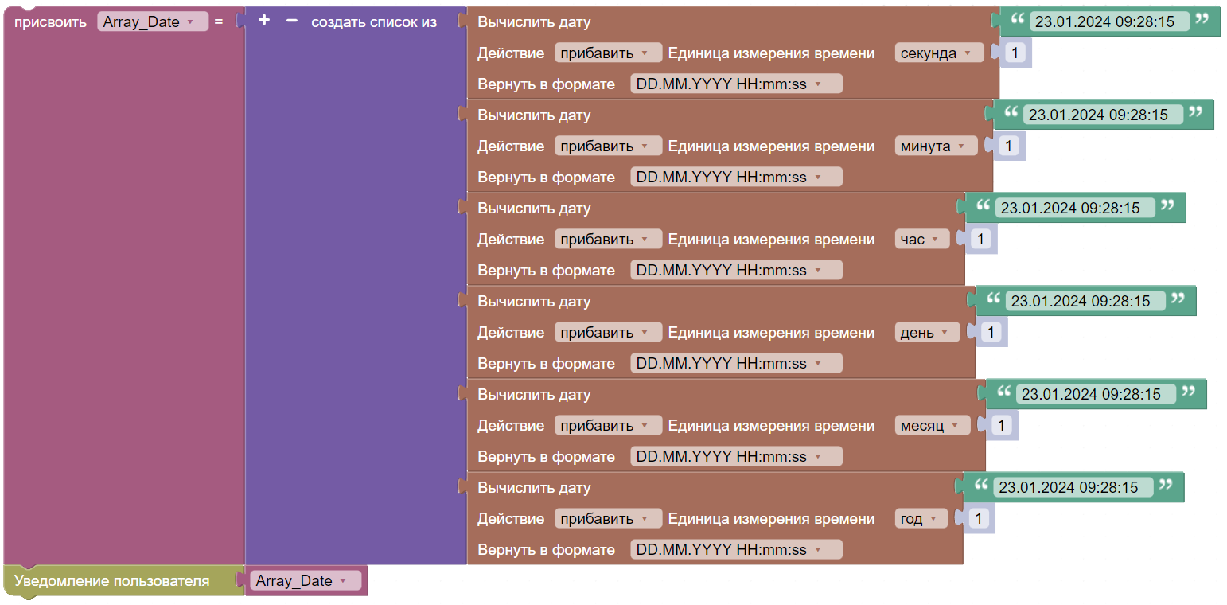Edit number value 1 next to минута

pos(1009,146)
